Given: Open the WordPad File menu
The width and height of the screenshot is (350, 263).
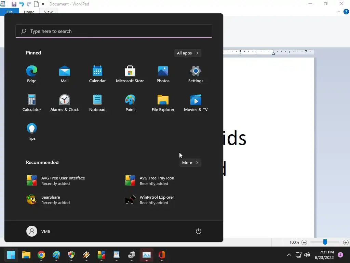Looking at the screenshot, I should [10, 12].
